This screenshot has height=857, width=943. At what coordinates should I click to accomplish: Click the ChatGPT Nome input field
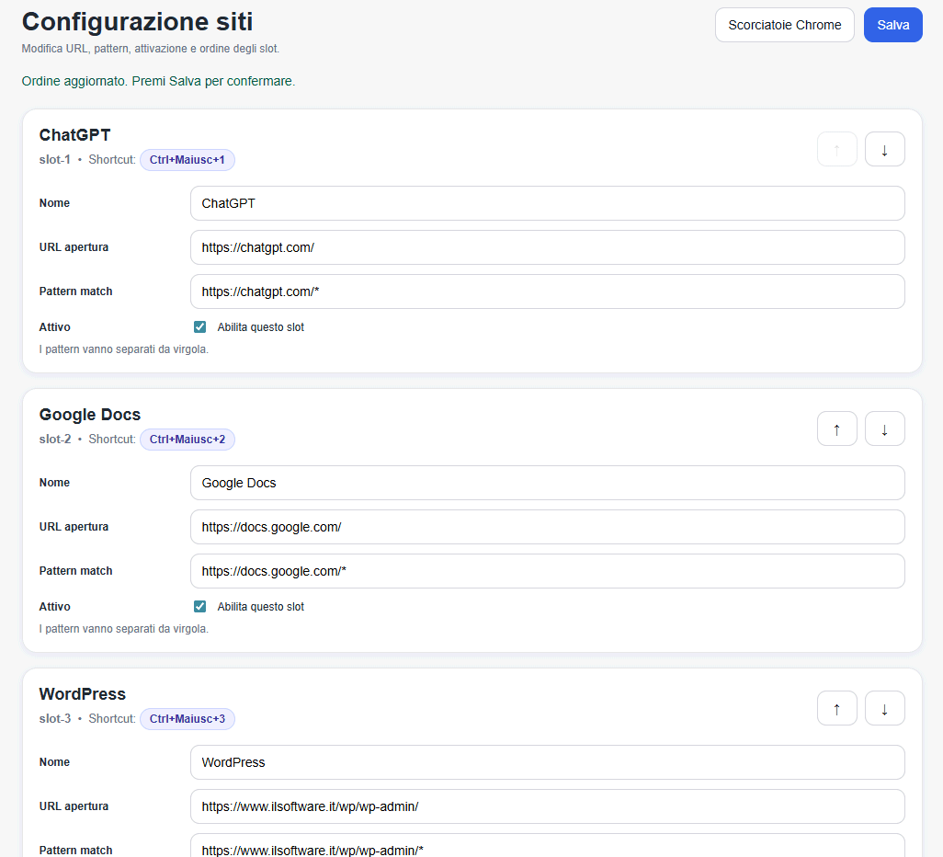pyautogui.click(x=547, y=203)
